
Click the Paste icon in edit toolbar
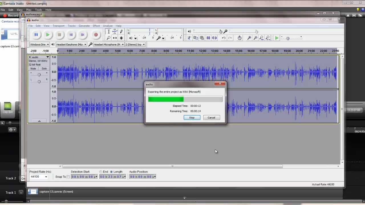click(202, 38)
